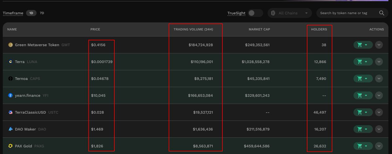Click the $1.469 price cell
The image size is (392, 154).
pyautogui.click(x=97, y=129)
